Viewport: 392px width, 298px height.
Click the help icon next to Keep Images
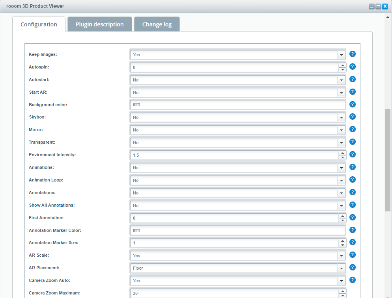[x=353, y=54]
